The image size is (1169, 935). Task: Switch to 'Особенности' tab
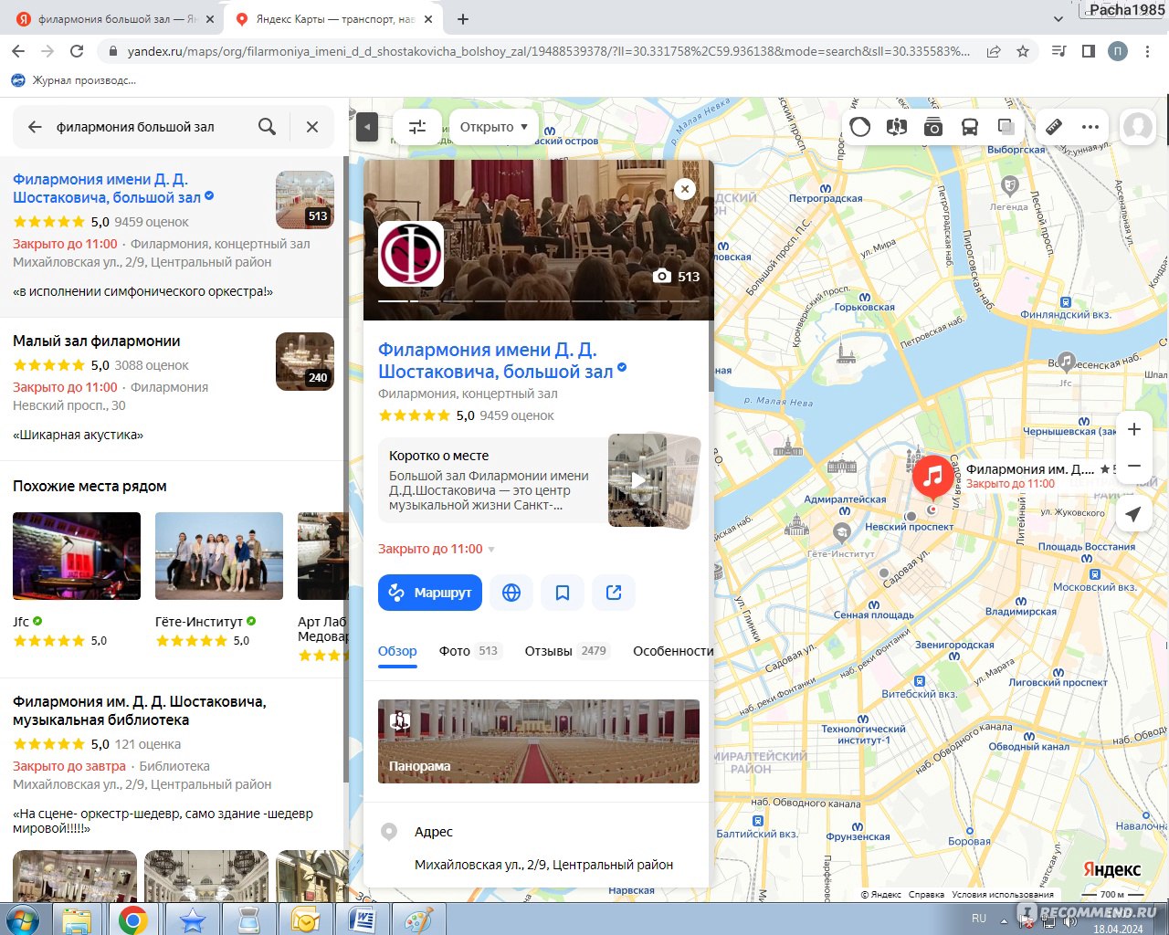point(673,651)
